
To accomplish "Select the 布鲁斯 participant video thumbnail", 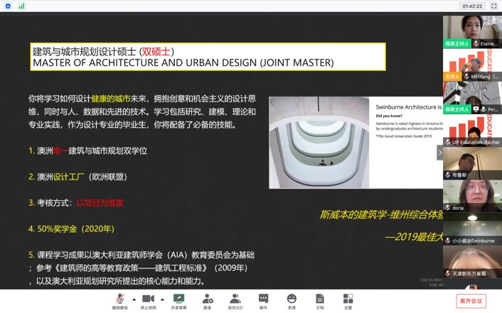I will coord(472,163).
